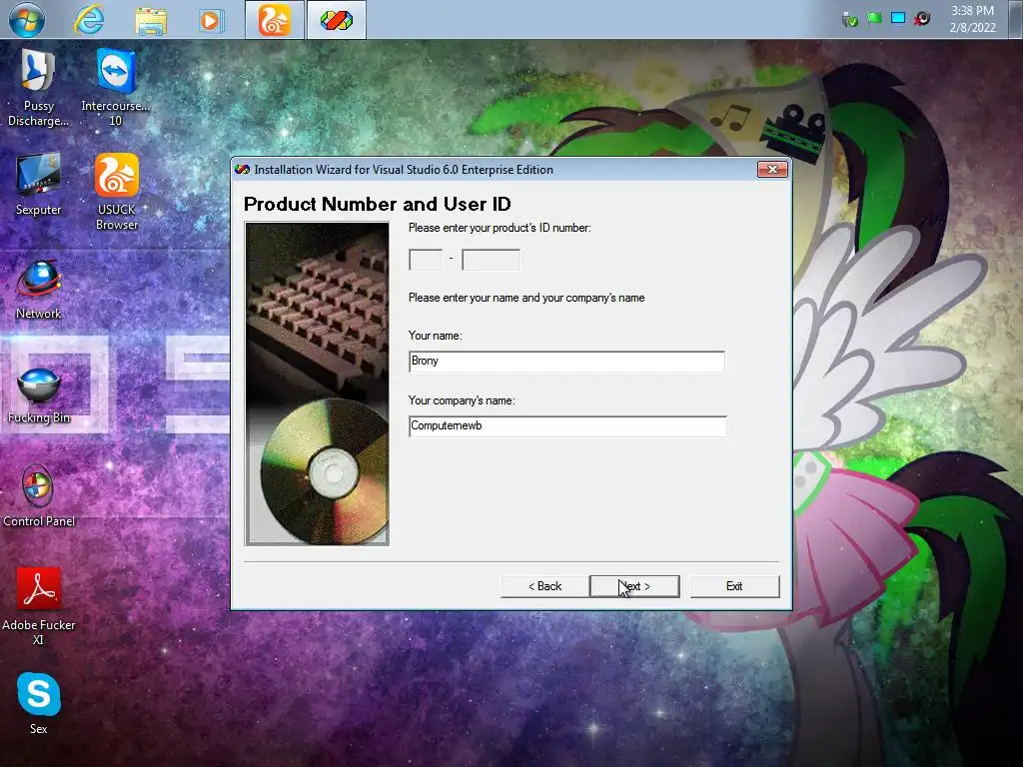Click the Your name field containing Brony

coord(566,362)
